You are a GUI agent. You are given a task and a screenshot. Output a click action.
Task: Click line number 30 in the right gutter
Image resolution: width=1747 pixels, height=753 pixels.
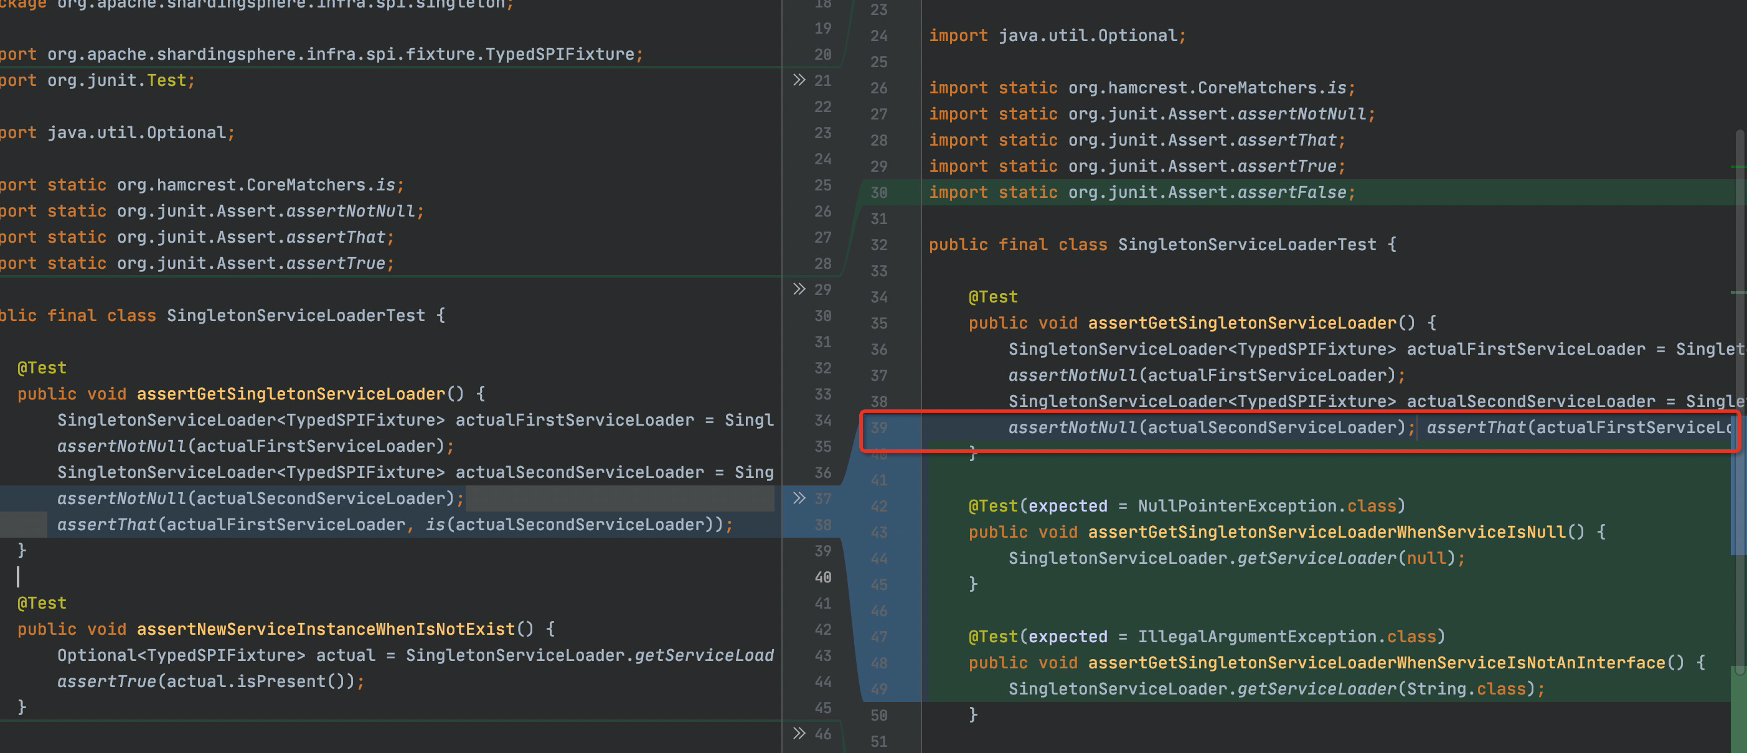[879, 193]
